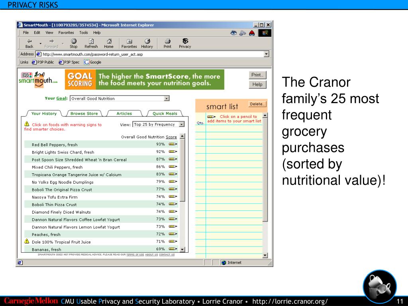This screenshot has width=408, height=306.
Task: Switch to the Articles tab
Action: click(124, 114)
